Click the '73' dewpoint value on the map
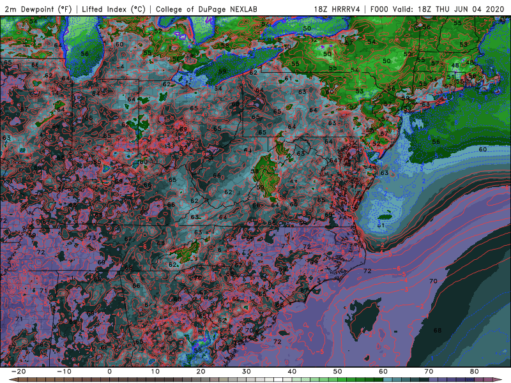 92,237
